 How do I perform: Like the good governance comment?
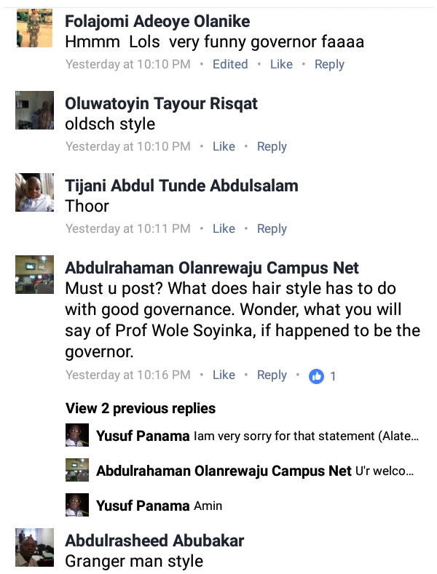[224, 375]
